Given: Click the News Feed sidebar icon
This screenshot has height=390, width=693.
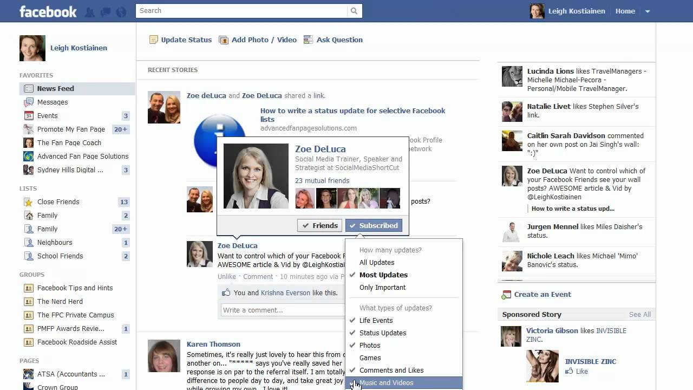Looking at the screenshot, I should click(29, 88).
